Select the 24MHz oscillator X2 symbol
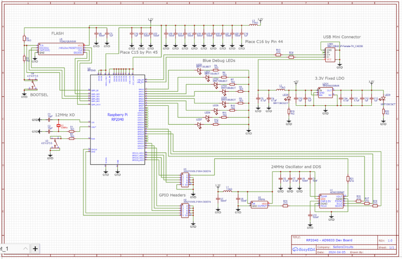This screenshot has width=402, height=259. coord(259,205)
